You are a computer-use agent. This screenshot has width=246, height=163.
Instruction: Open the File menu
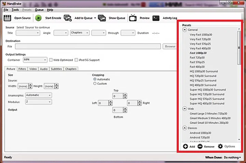tap(6, 10)
